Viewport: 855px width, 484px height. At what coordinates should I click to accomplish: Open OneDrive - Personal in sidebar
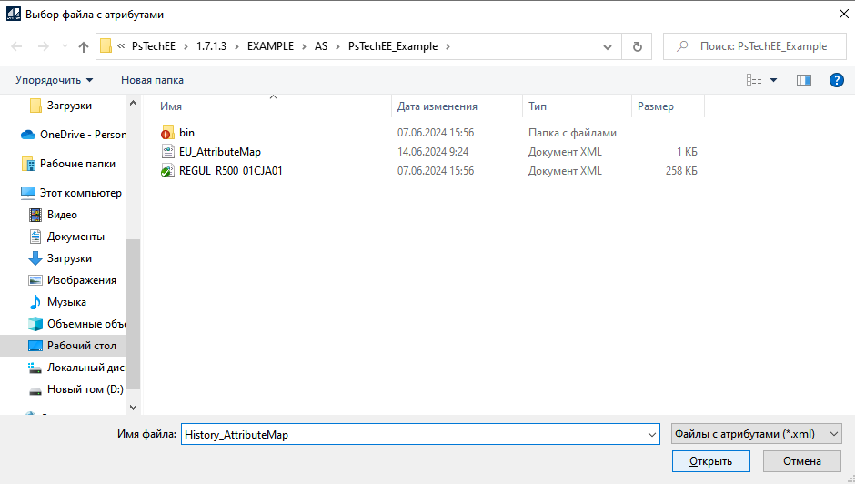tap(81, 135)
